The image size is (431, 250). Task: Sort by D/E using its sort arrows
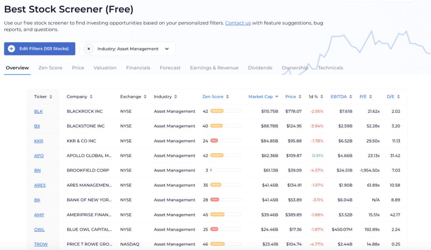[x=398, y=97]
